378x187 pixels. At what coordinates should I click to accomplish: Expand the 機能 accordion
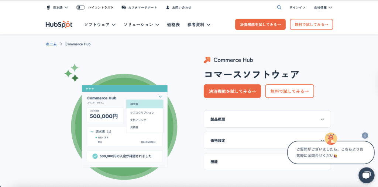(x=267, y=162)
